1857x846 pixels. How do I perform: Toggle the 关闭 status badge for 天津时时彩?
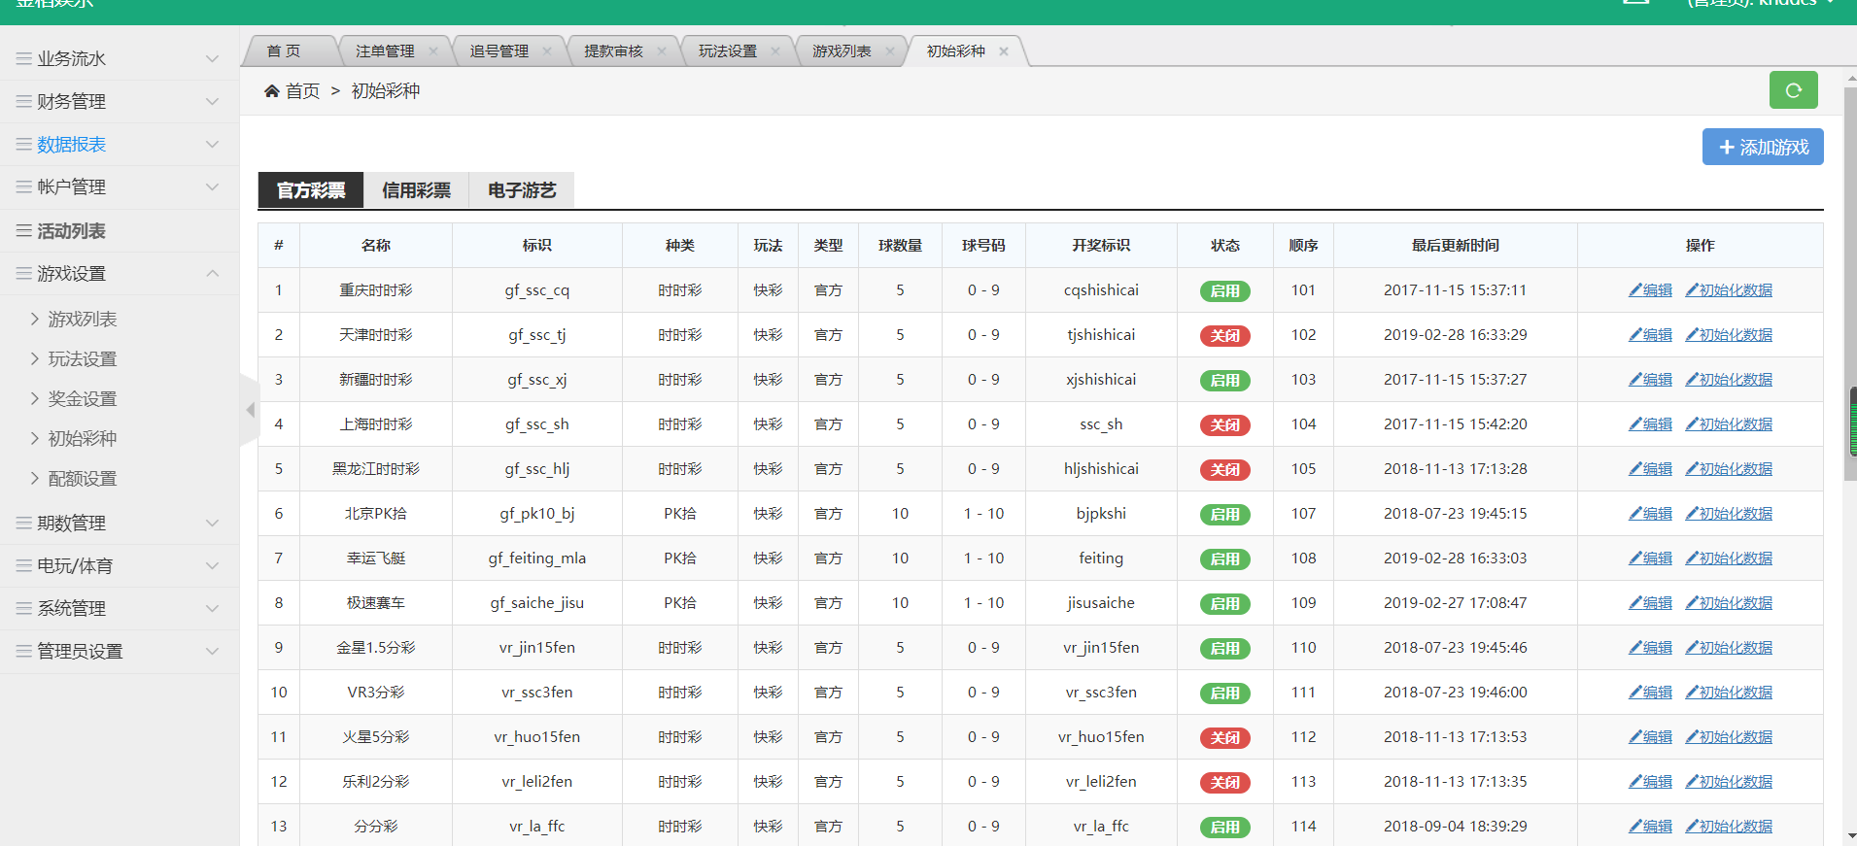pyautogui.click(x=1224, y=336)
